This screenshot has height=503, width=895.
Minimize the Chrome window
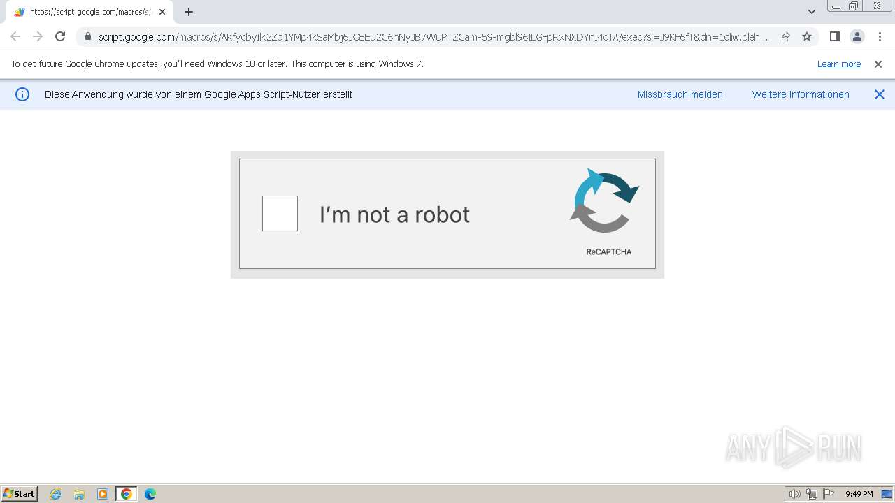click(x=836, y=6)
